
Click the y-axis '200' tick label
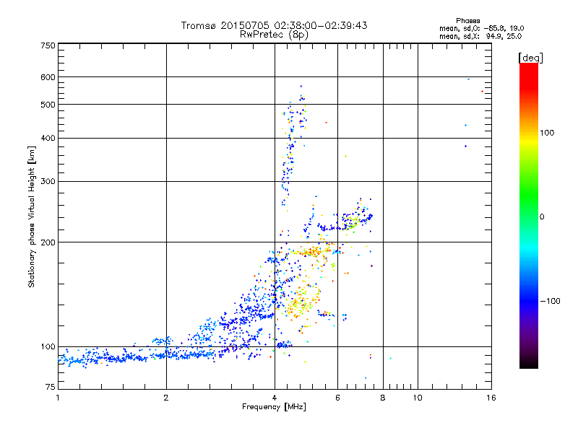[x=48, y=242]
